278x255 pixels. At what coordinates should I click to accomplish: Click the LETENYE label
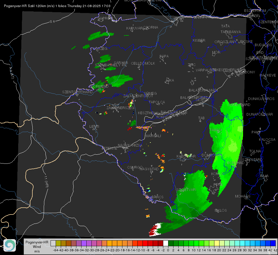point(109,148)
